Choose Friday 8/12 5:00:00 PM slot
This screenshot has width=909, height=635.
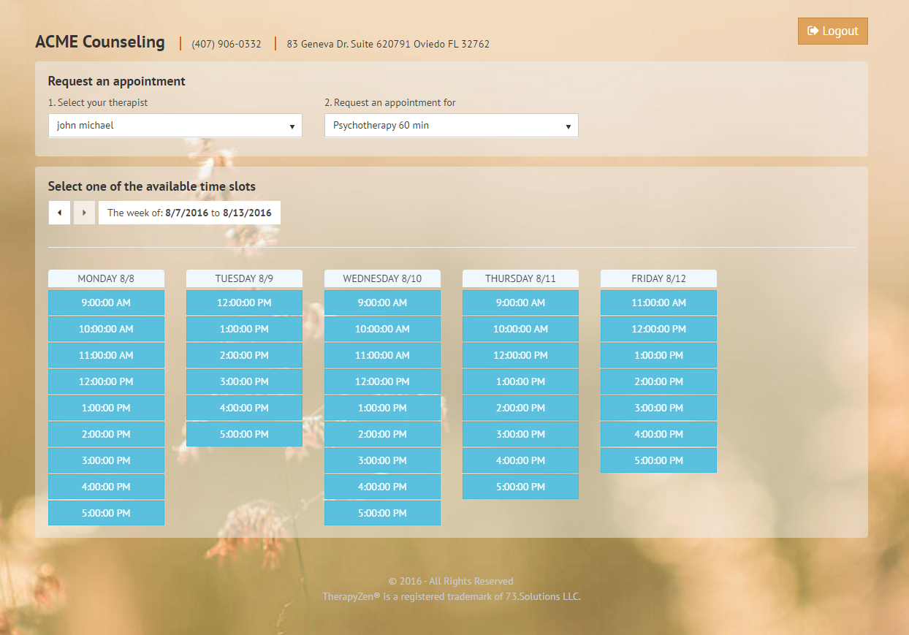pos(658,460)
